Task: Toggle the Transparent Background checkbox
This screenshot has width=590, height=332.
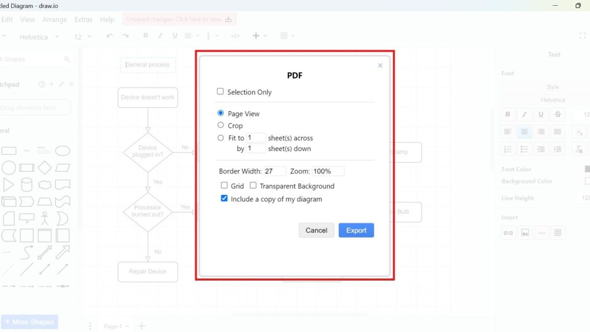Action: (253, 186)
